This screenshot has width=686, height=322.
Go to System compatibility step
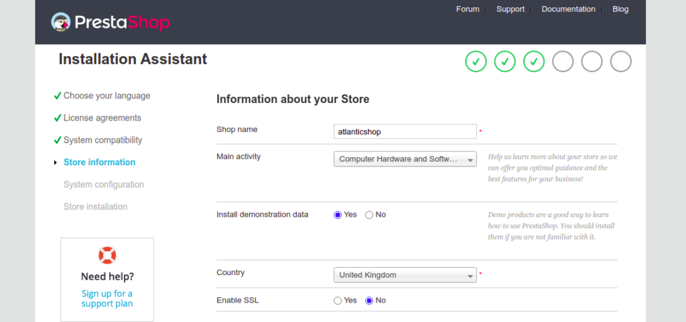(x=102, y=140)
